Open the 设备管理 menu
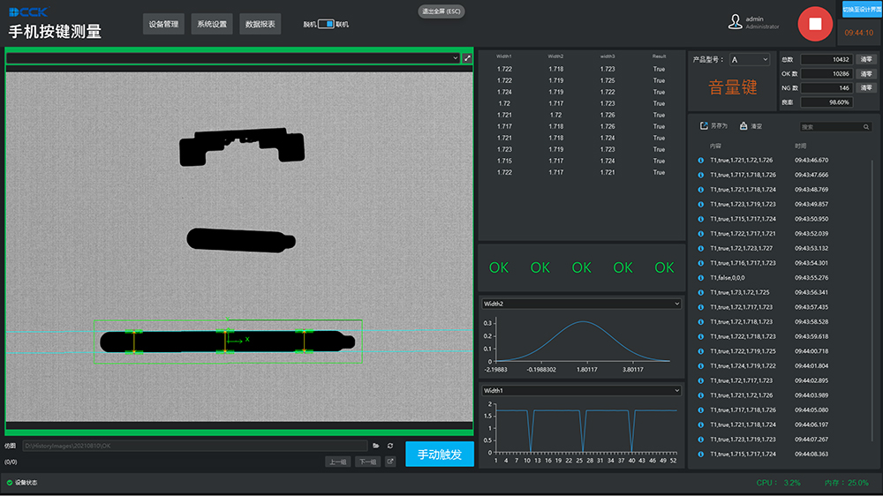The image size is (883, 496). [163, 24]
